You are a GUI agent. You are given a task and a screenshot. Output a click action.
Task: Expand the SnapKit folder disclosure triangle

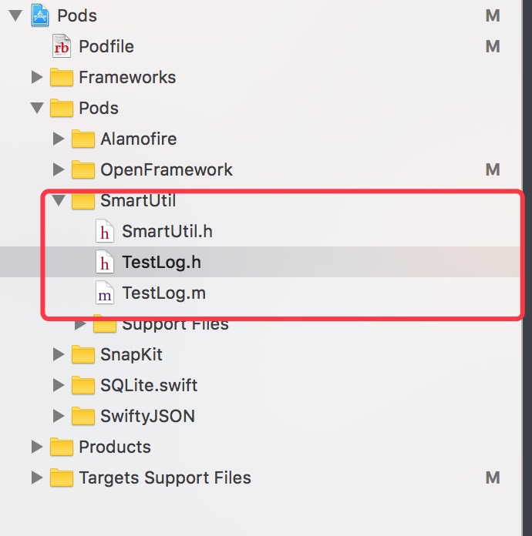pyautogui.click(x=59, y=354)
